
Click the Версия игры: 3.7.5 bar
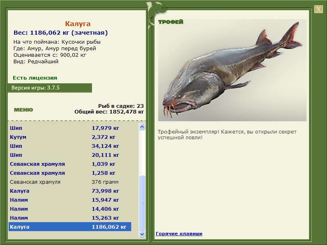click(x=49, y=88)
